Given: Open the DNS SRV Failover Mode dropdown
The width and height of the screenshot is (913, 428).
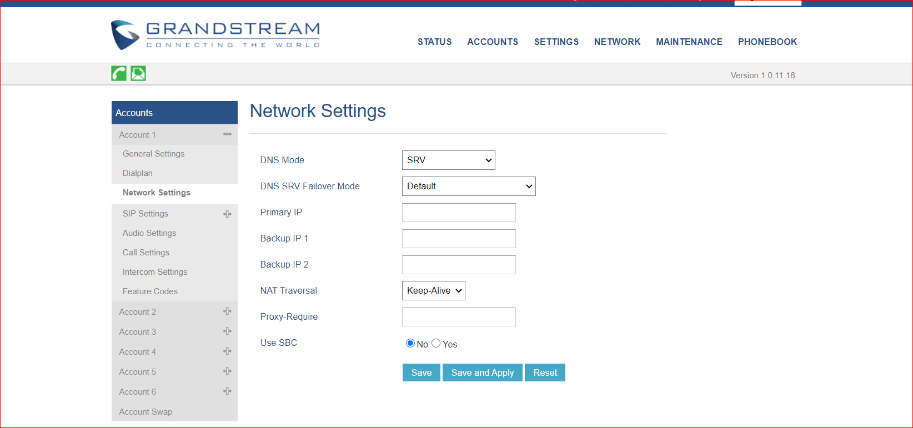Looking at the screenshot, I should point(469,186).
